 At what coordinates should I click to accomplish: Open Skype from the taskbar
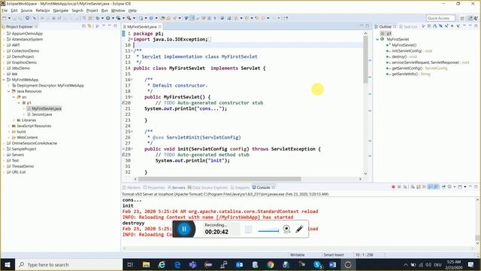[317, 264]
